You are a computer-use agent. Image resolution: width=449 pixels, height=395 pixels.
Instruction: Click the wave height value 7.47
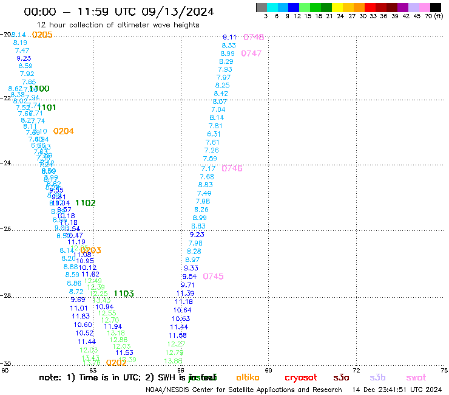pyautogui.click(x=22, y=50)
